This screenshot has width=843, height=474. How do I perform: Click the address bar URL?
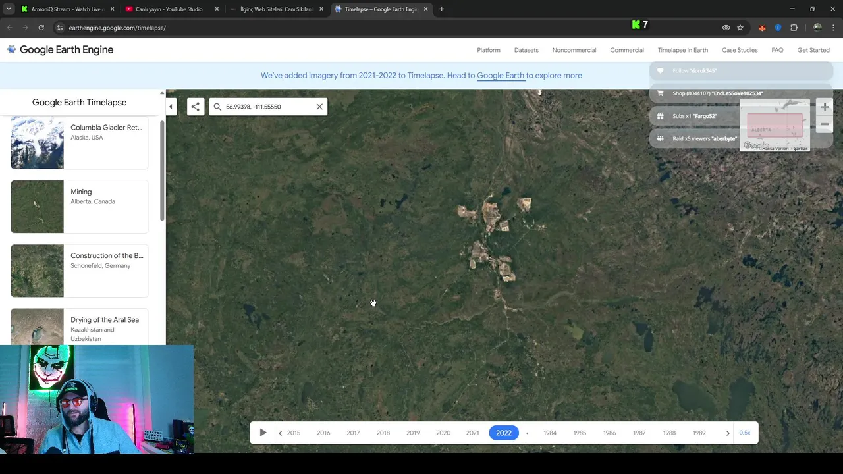117,28
